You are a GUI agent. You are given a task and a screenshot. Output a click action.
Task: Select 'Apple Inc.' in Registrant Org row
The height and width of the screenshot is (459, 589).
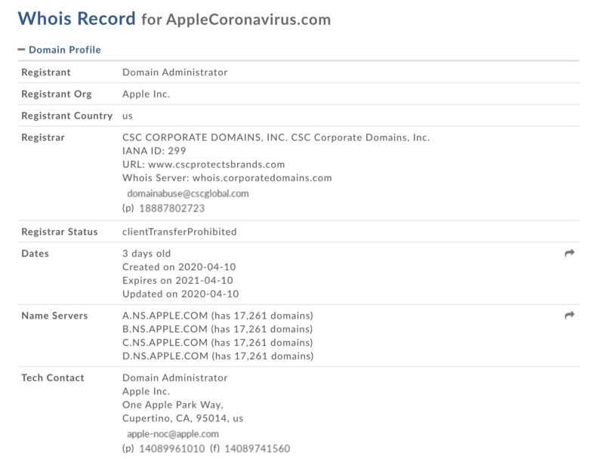click(x=146, y=94)
